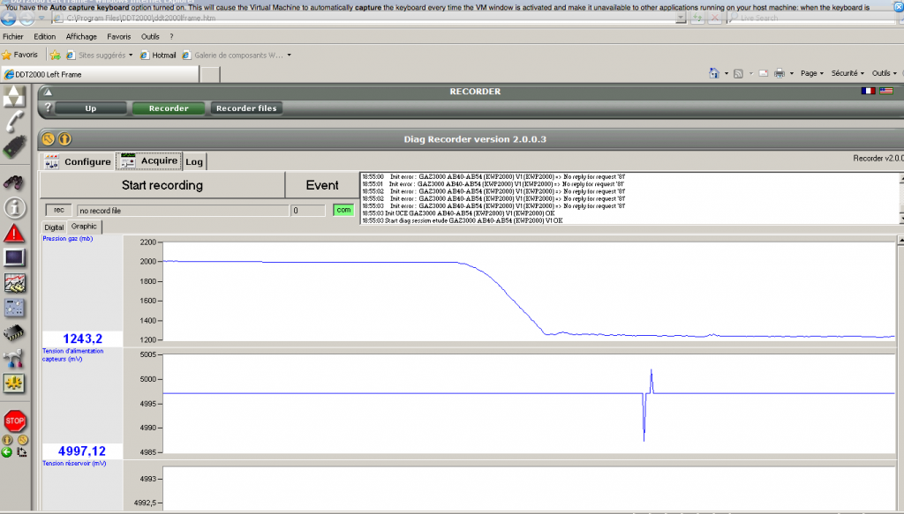904x514 pixels.
Task: Open the Edition menu
Action: 44,36
